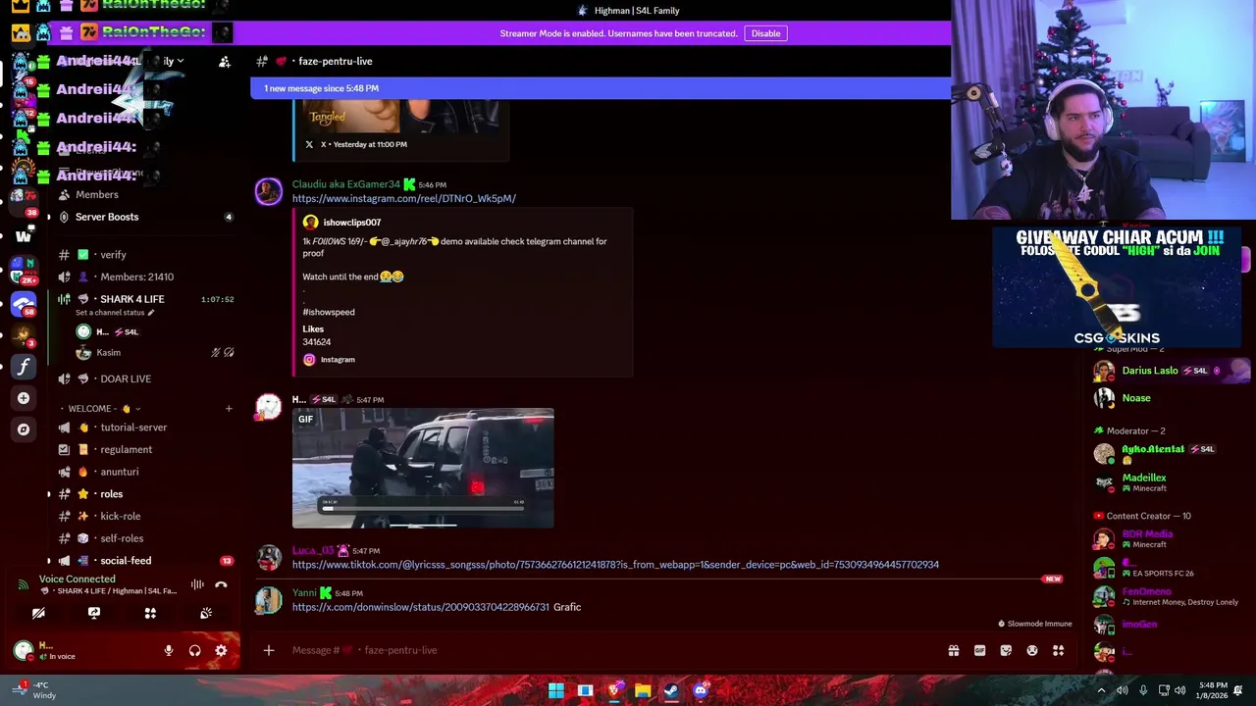
Task: Click the plus attach button in message bar
Action: click(x=268, y=650)
